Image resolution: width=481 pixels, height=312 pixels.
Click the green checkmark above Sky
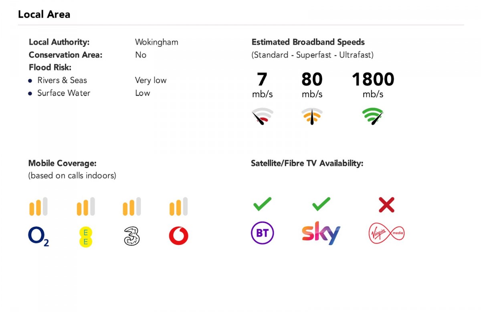321,204
